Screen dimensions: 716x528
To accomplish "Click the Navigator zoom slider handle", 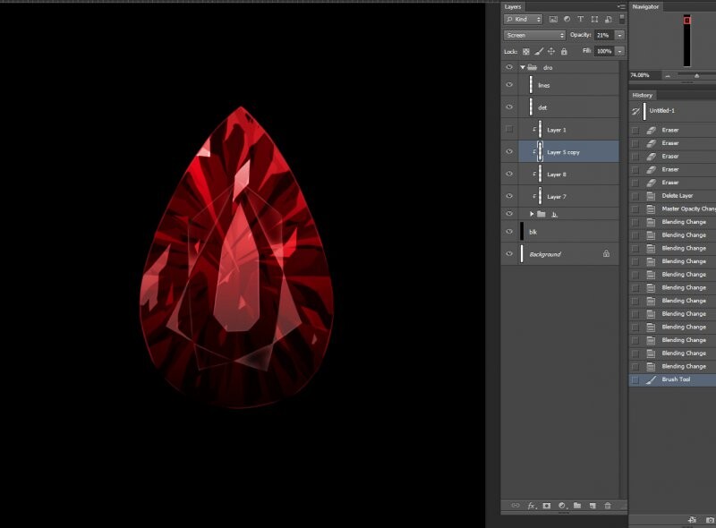I will click(x=696, y=76).
